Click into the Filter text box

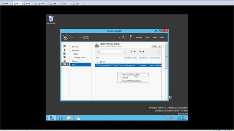pyautogui.click(x=110, y=52)
